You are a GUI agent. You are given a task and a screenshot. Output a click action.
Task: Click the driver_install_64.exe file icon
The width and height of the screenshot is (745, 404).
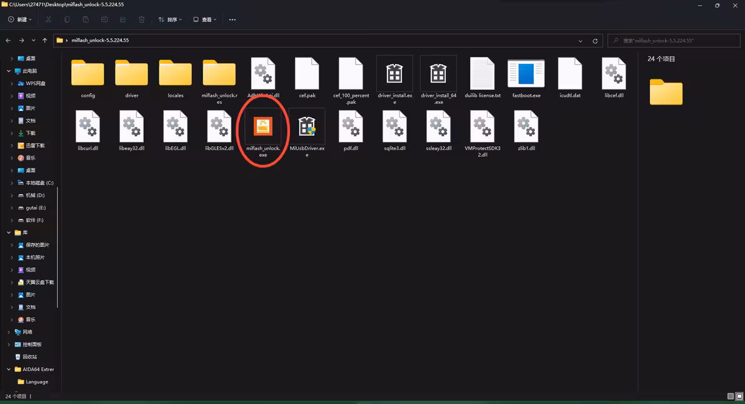click(x=438, y=74)
